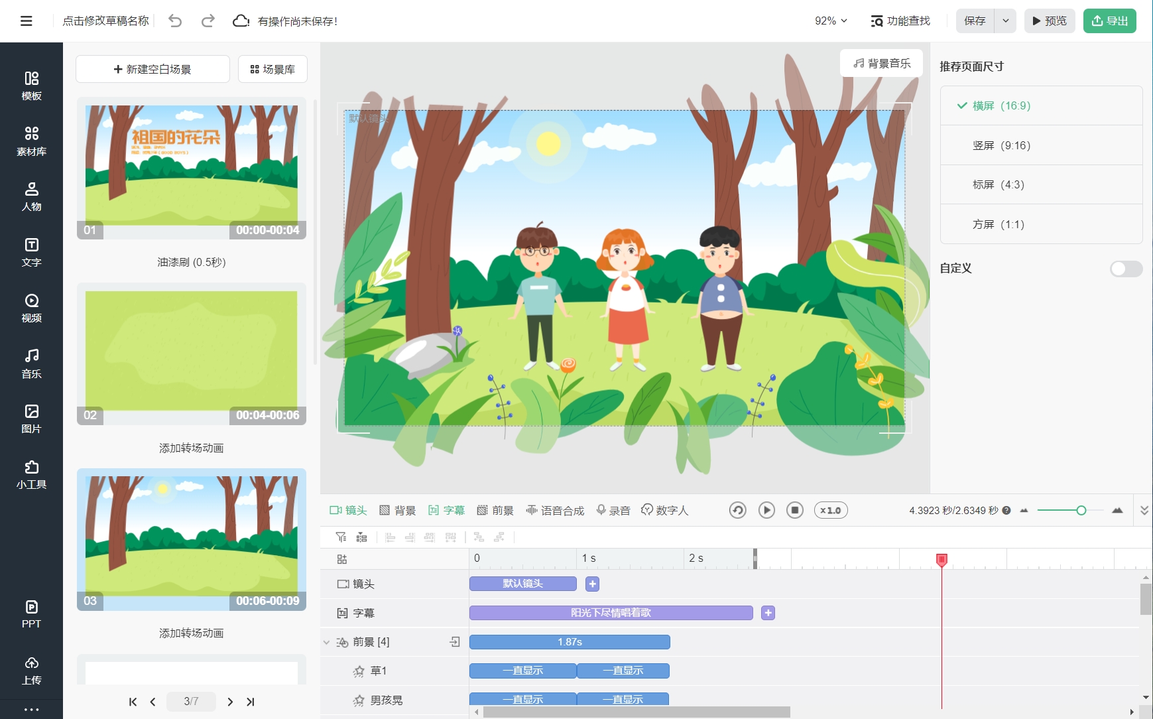Replay the scene from start

click(x=737, y=510)
